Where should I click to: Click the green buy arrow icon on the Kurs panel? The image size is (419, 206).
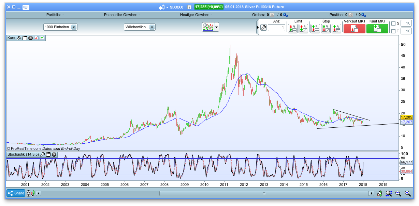(42, 38)
